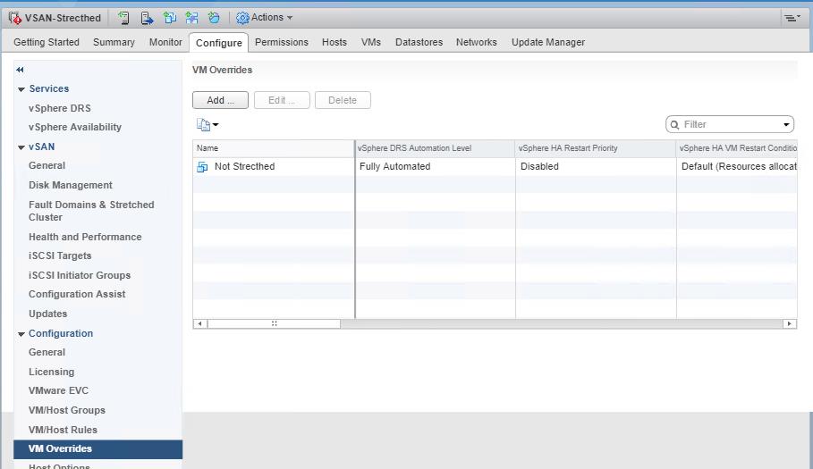813x469 pixels.
Task: Sort by vSphere HA VM Restart Condition column
Action: pyautogui.click(x=737, y=148)
